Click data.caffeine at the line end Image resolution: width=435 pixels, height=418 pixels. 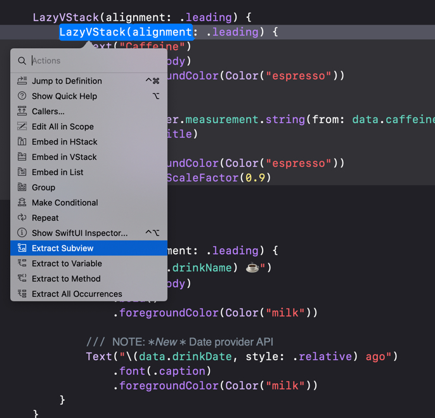393,119
